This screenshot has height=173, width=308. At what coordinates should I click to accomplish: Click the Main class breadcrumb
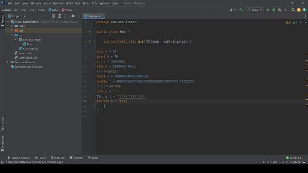53,10
